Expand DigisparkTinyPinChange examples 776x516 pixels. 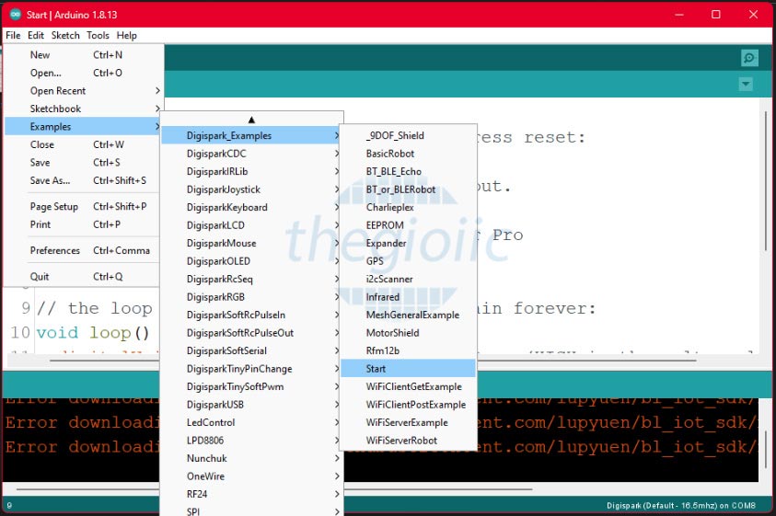[x=251, y=369]
